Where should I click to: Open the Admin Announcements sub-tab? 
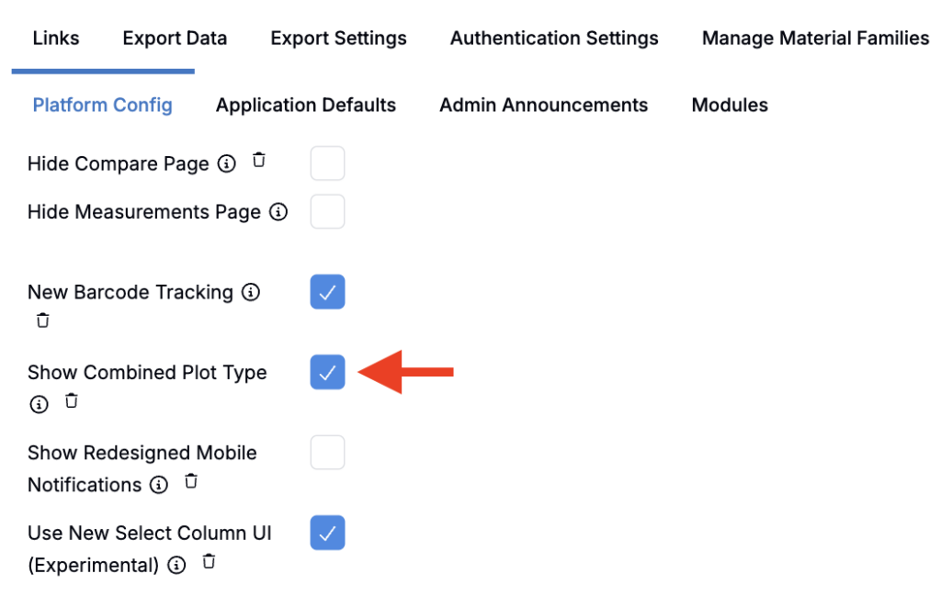click(x=543, y=106)
